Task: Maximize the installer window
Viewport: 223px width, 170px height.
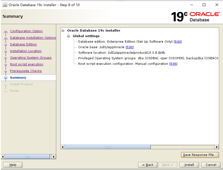Action: [x=204, y=5]
